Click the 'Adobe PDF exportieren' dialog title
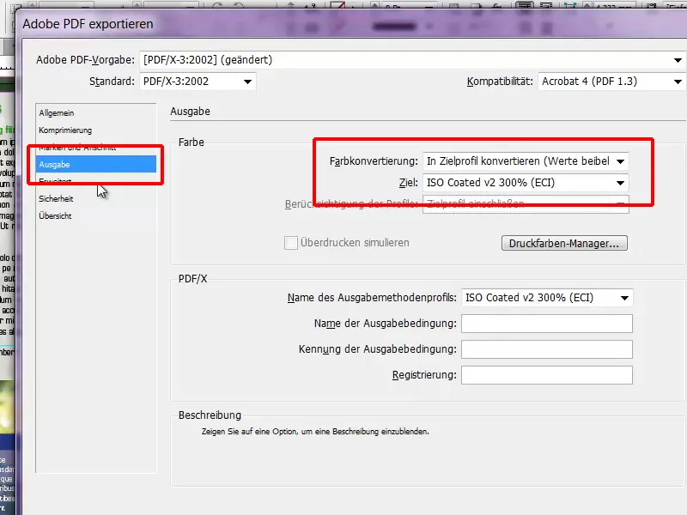This screenshot has width=687, height=515. 88,24
